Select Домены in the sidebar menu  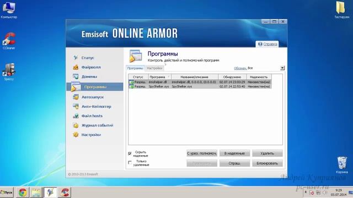(x=89, y=76)
